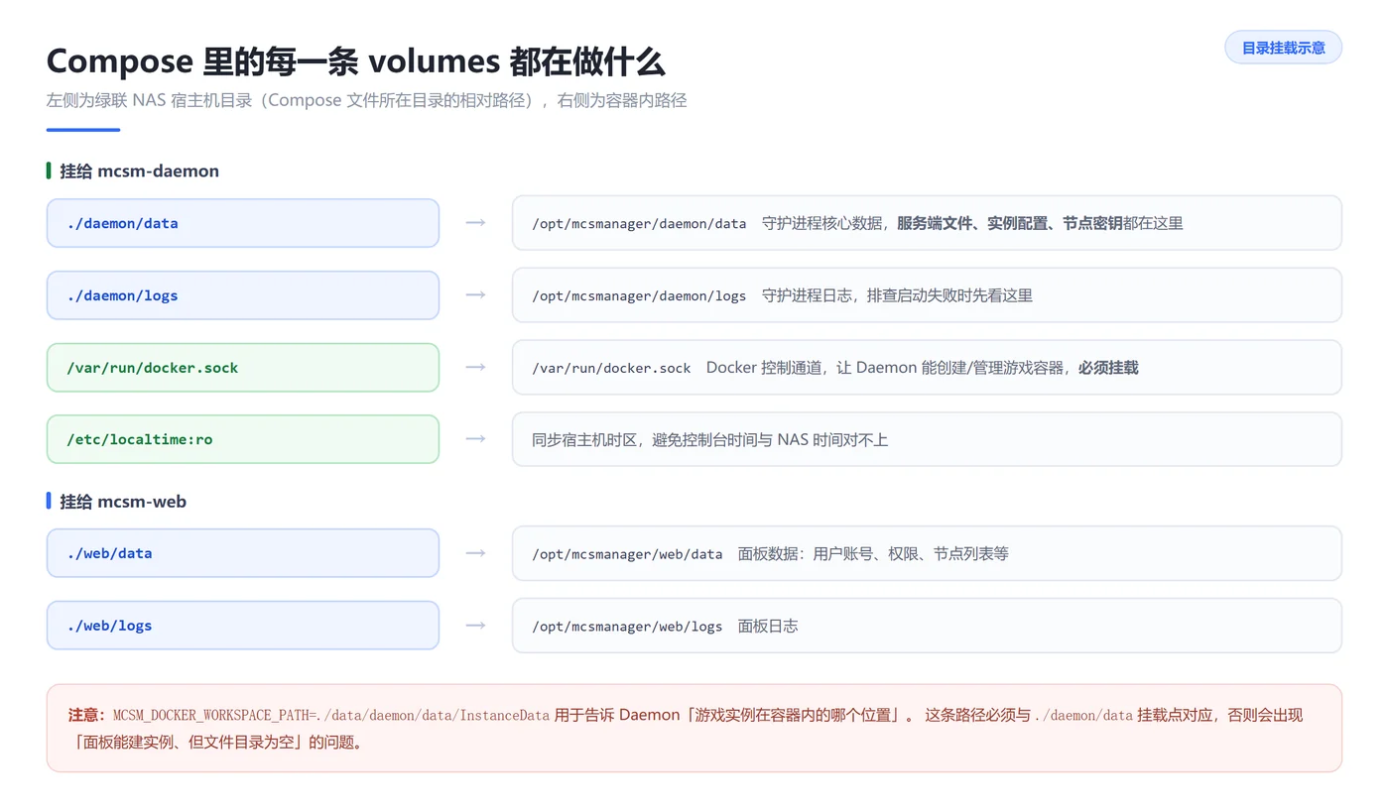
Task: Click the 同步宿主机时区 description box
Action: coord(927,439)
